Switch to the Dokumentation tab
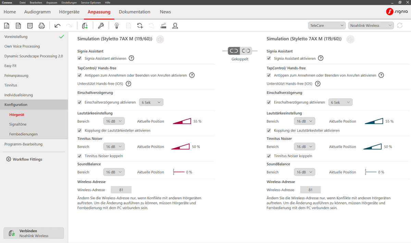Screen dimensions: 411x243 point(135,12)
